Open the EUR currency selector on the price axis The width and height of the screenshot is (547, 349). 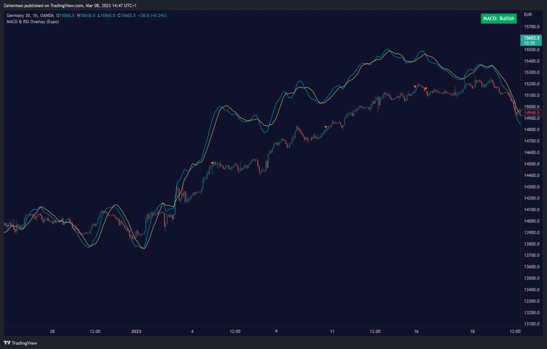coord(528,14)
